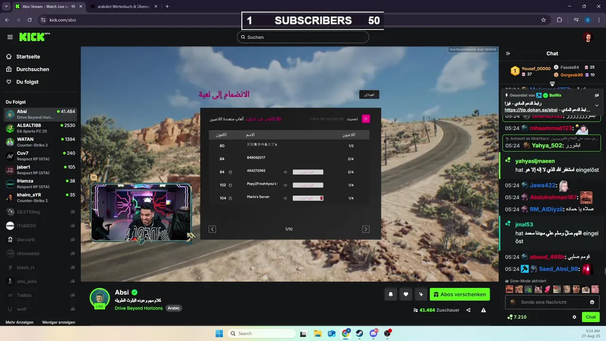The height and width of the screenshot is (341, 606).
Task: Open the Du folgst page
Action: [27, 82]
